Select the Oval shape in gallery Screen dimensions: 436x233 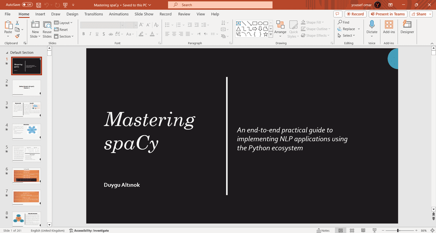click(x=260, y=23)
